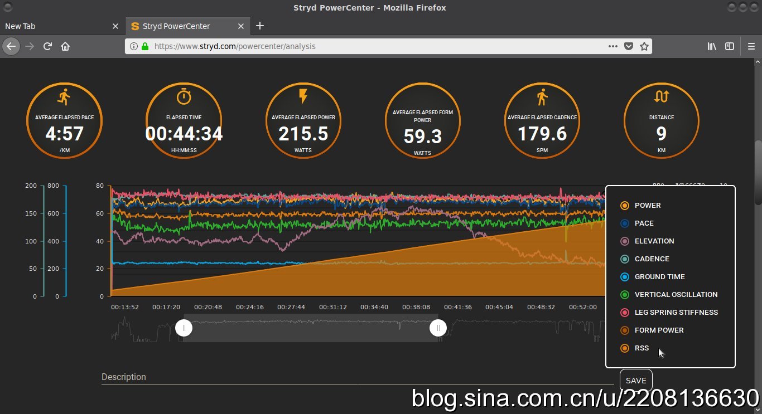Image resolution: width=762 pixels, height=414 pixels.
Task: Close the Stryd PowerCenter tab
Action: [241, 26]
